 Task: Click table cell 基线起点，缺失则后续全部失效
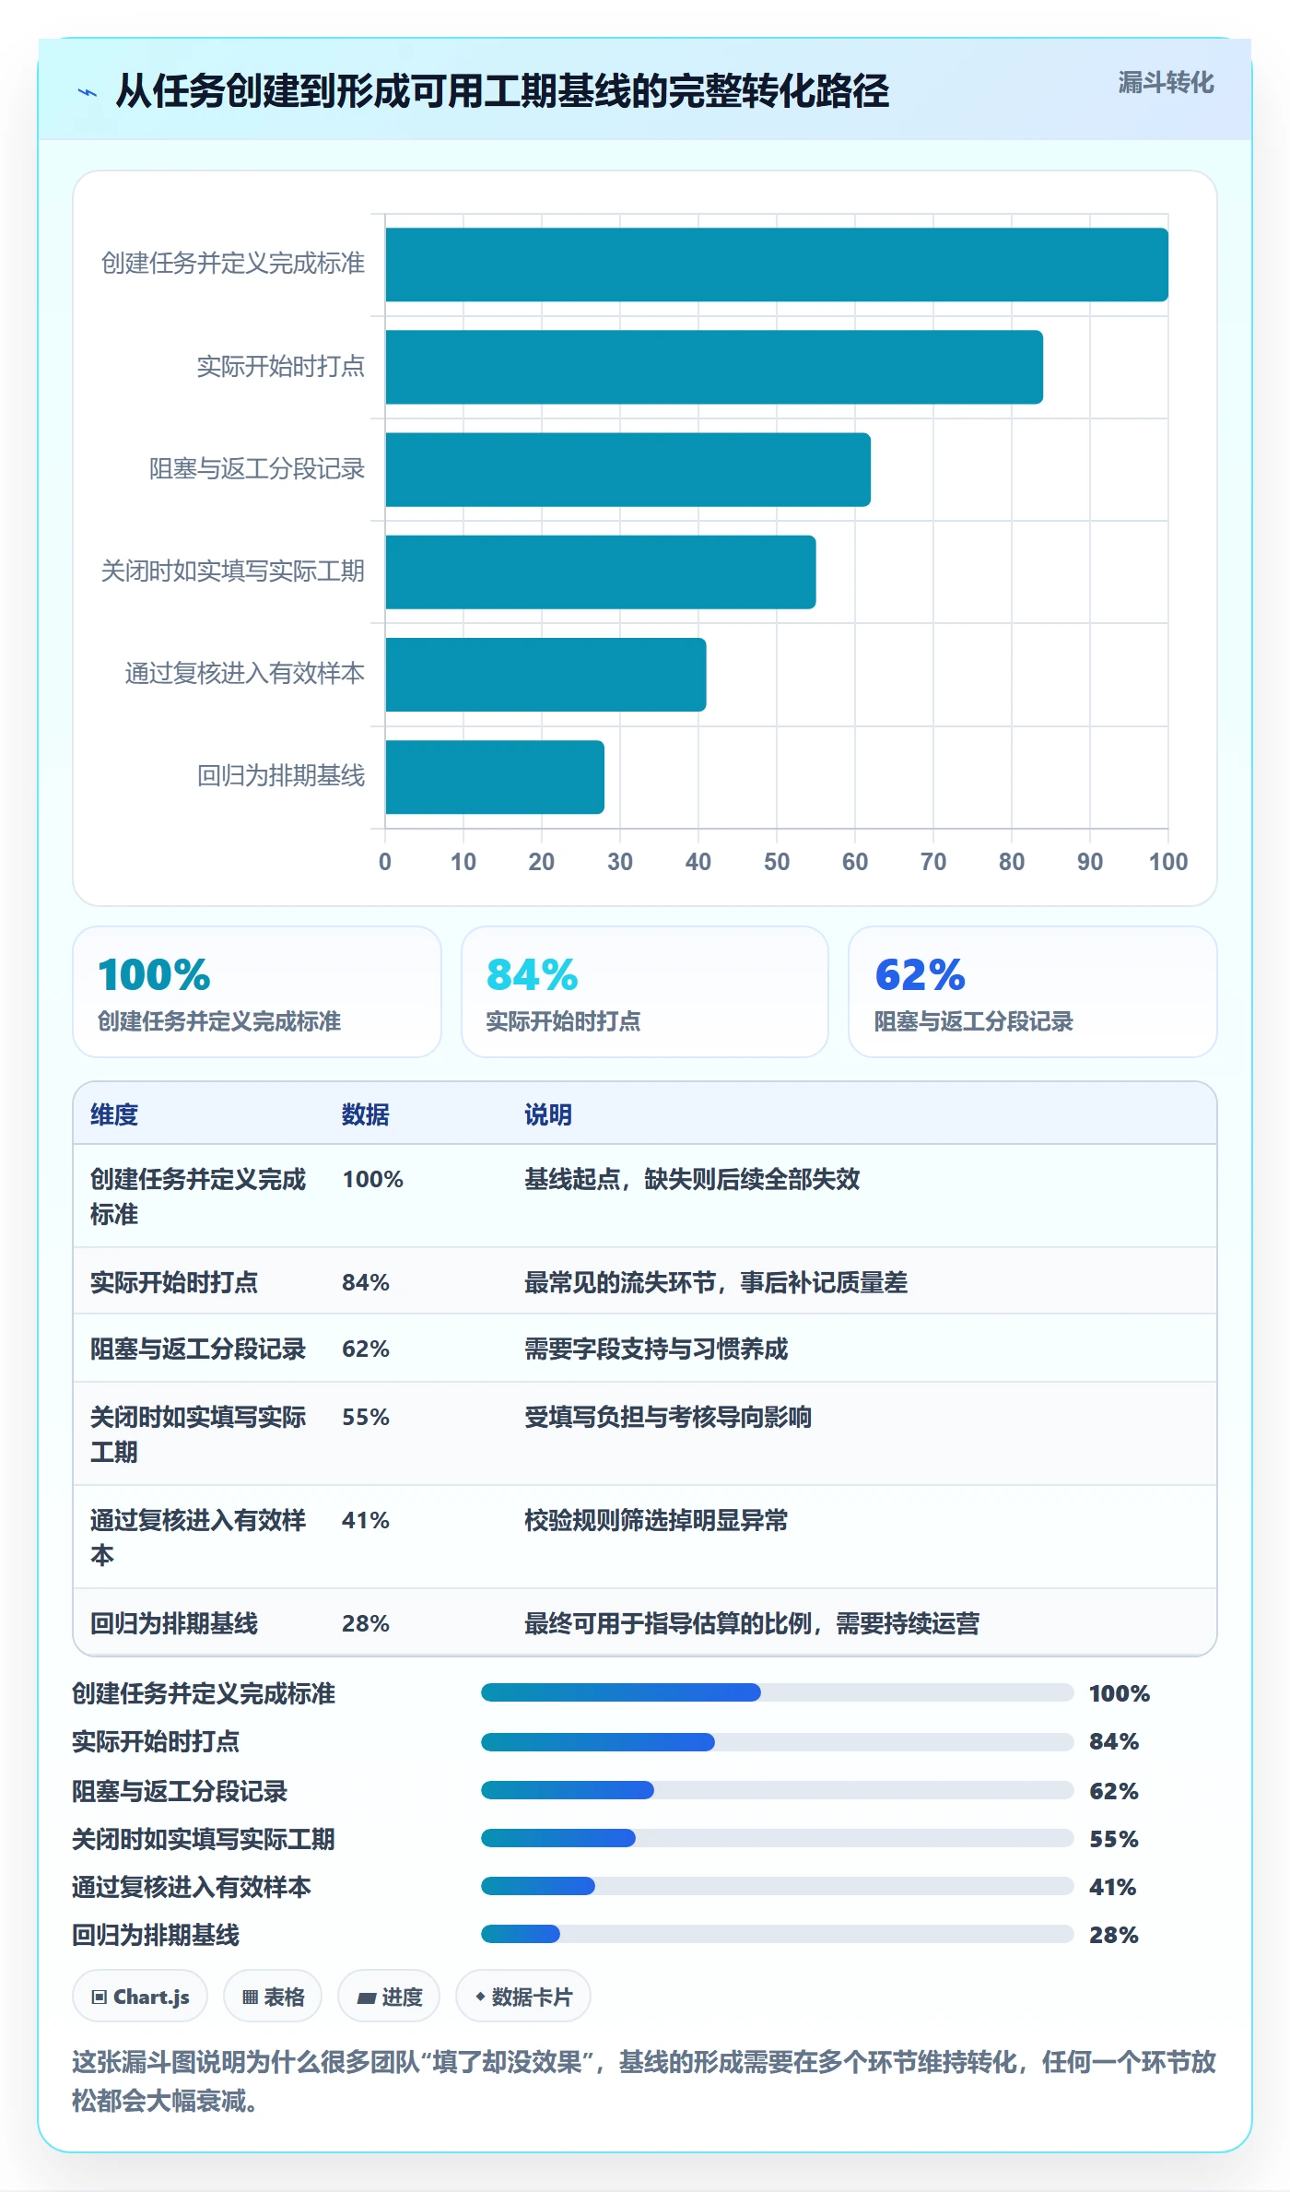point(692,1179)
